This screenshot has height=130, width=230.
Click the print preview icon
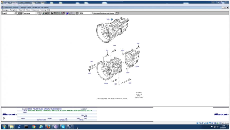coord(18,13)
